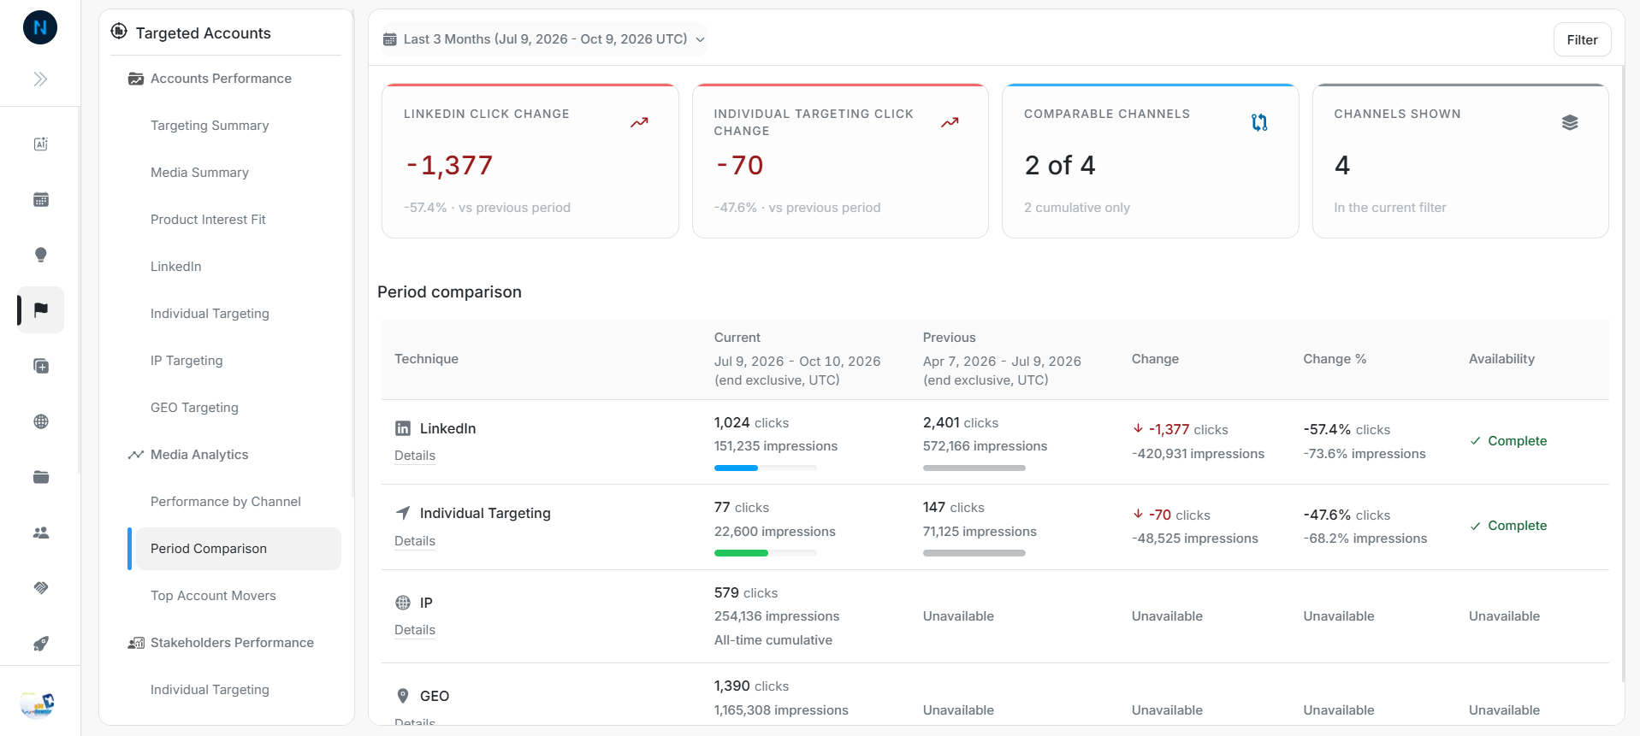Image resolution: width=1640 pixels, height=736 pixels.
Task: Open the folder icon in left rail
Action: 40,477
